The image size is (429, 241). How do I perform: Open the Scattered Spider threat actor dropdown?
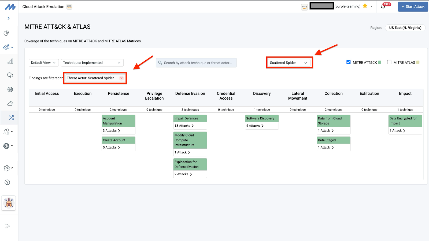click(x=289, y=63)
